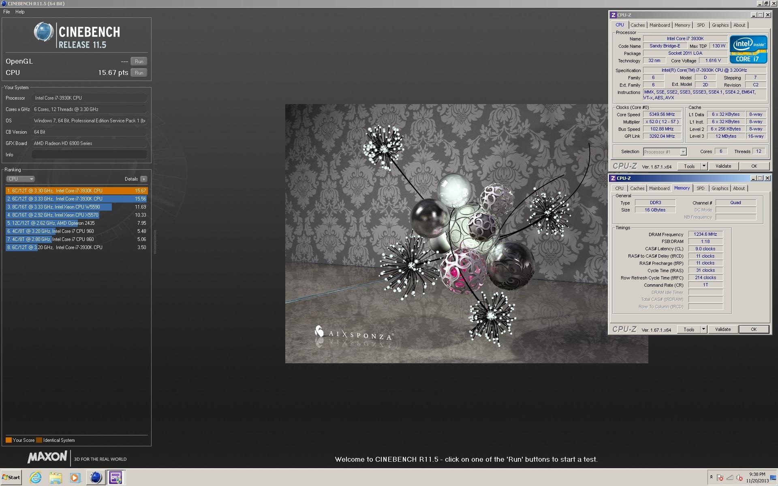
Task: Open the Mainboard tab in upper CPU-Z window
Action: pyautogui.click(x=660, y=25)
